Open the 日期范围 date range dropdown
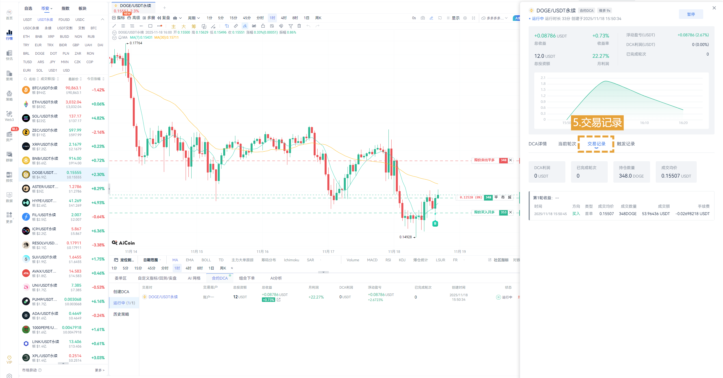 coord(152,260)
